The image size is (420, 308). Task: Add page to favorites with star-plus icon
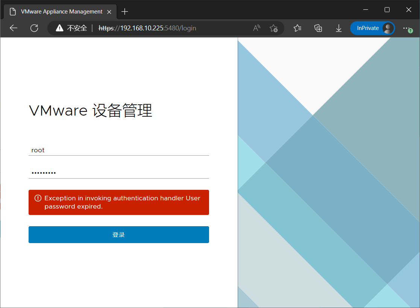coord(273,28)
